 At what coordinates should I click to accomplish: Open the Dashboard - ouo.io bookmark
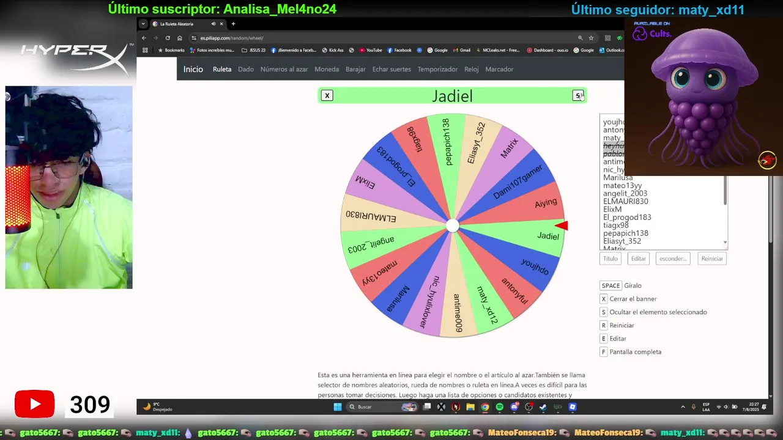pos(547,50)
